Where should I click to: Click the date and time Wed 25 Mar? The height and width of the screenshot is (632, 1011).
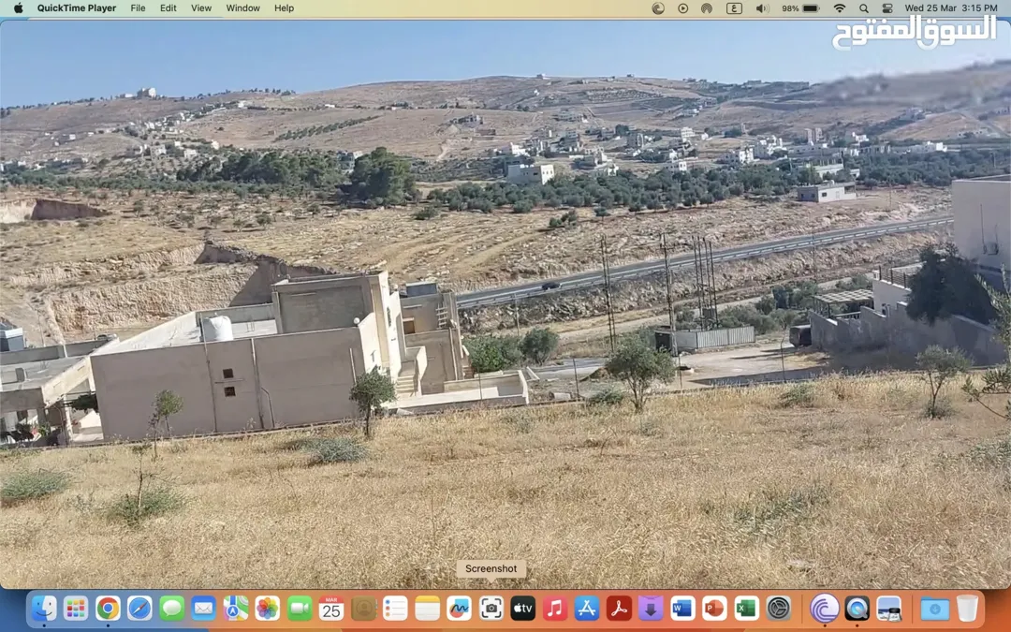[x=951, y=7]
